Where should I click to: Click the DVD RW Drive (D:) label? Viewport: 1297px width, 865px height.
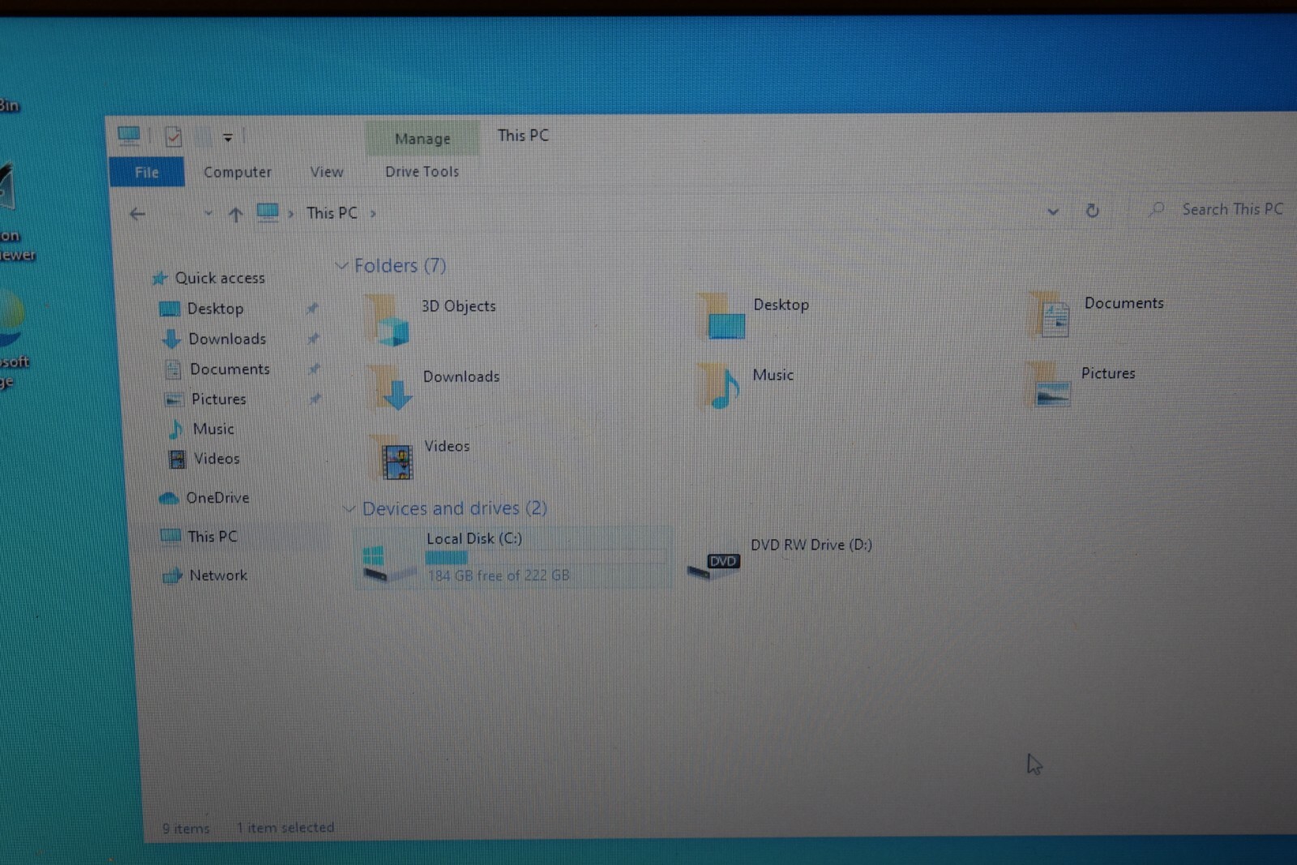pyautogui.click(x=811, y=545)
